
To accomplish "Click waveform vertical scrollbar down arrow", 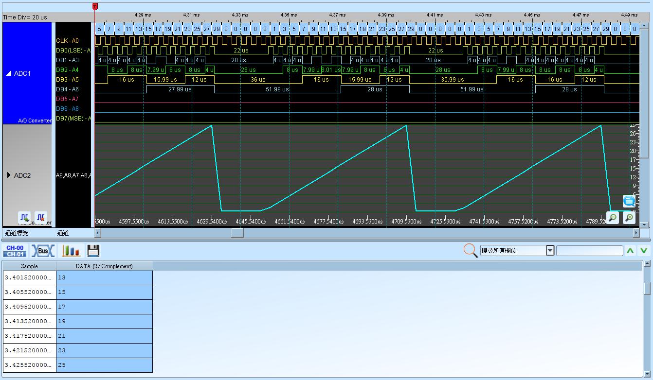I will tap(644, 225).
